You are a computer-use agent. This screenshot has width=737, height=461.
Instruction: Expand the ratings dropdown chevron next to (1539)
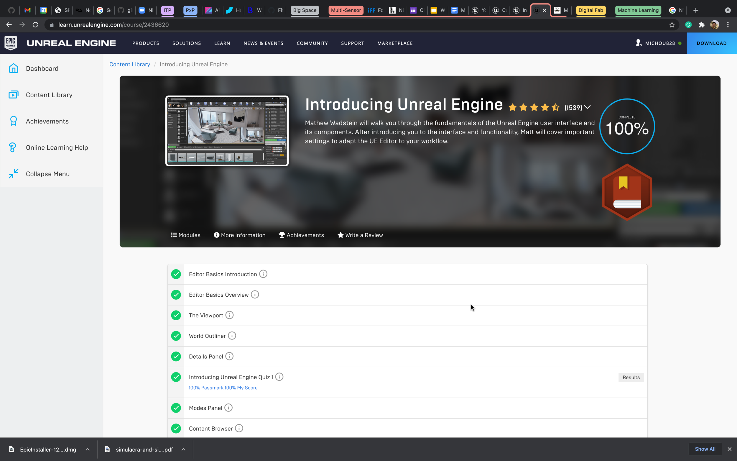tap(588, 107)
